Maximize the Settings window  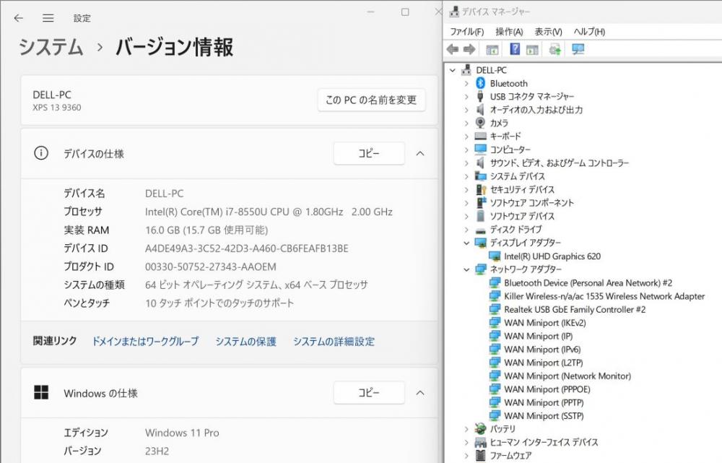point(405,12)
